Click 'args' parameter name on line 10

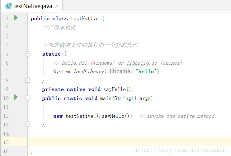[x=145, y=98]
